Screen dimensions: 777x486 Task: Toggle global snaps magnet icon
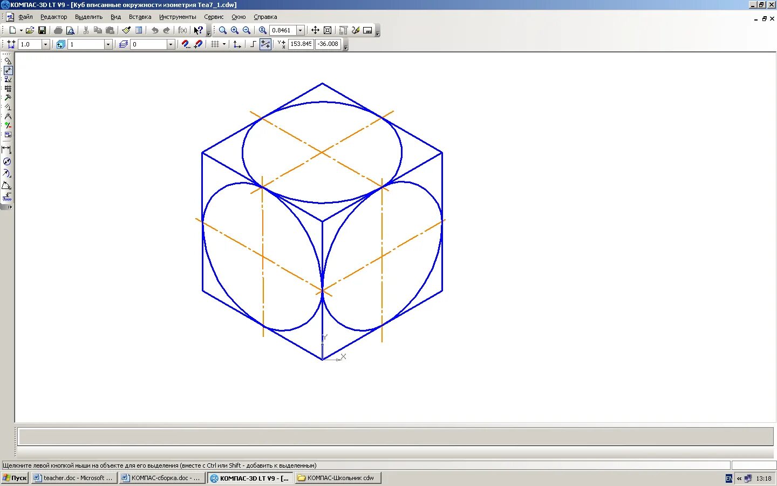(186, 44)
